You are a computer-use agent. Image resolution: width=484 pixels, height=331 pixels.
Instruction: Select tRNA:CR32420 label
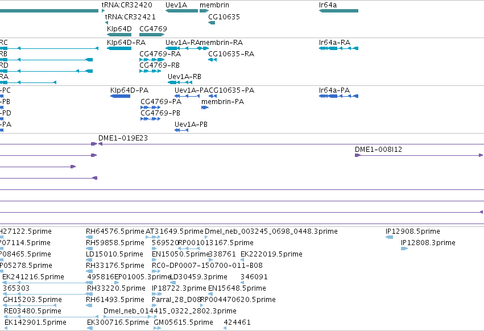pyautogui.click(x=127, y=5)
